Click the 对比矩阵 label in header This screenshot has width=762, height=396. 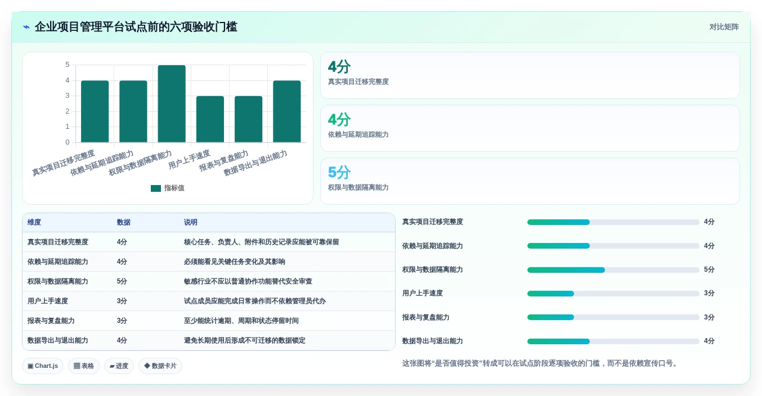click(x=724, y=27)
